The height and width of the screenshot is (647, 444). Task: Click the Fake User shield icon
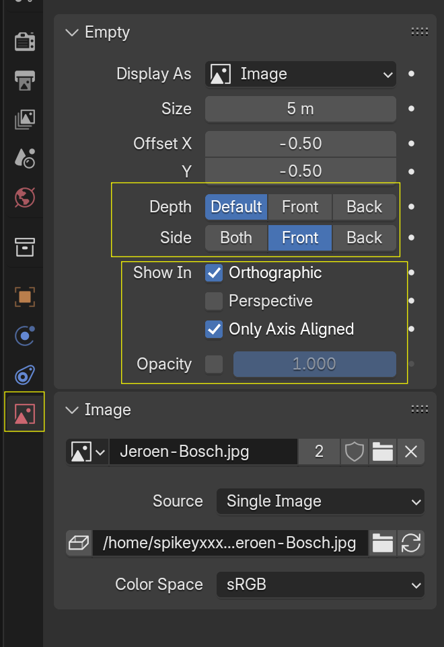pyautogui.click(x=355, y=452)
